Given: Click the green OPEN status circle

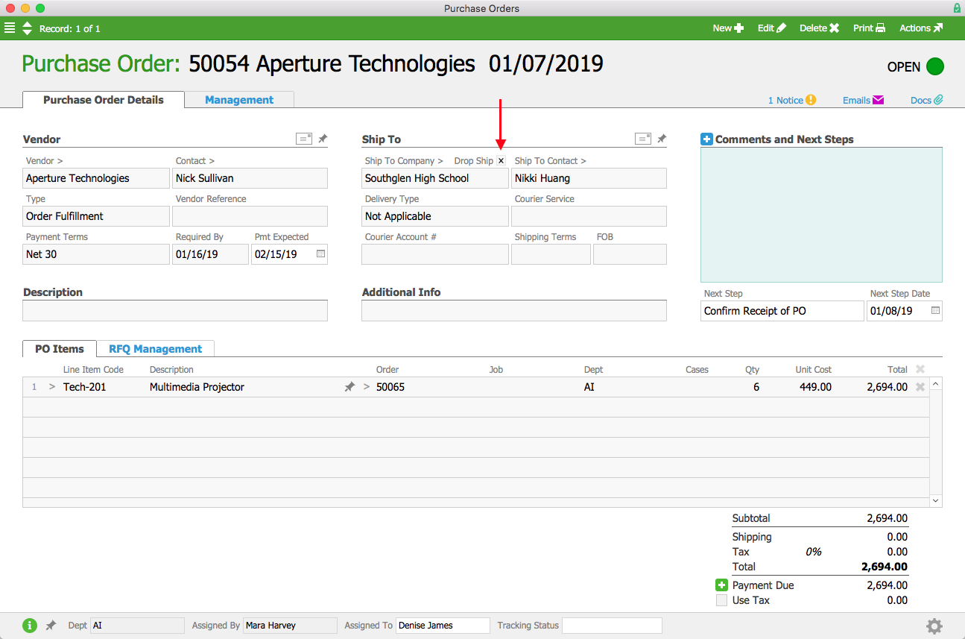Looking at the screenshot, I should point(935,66).
